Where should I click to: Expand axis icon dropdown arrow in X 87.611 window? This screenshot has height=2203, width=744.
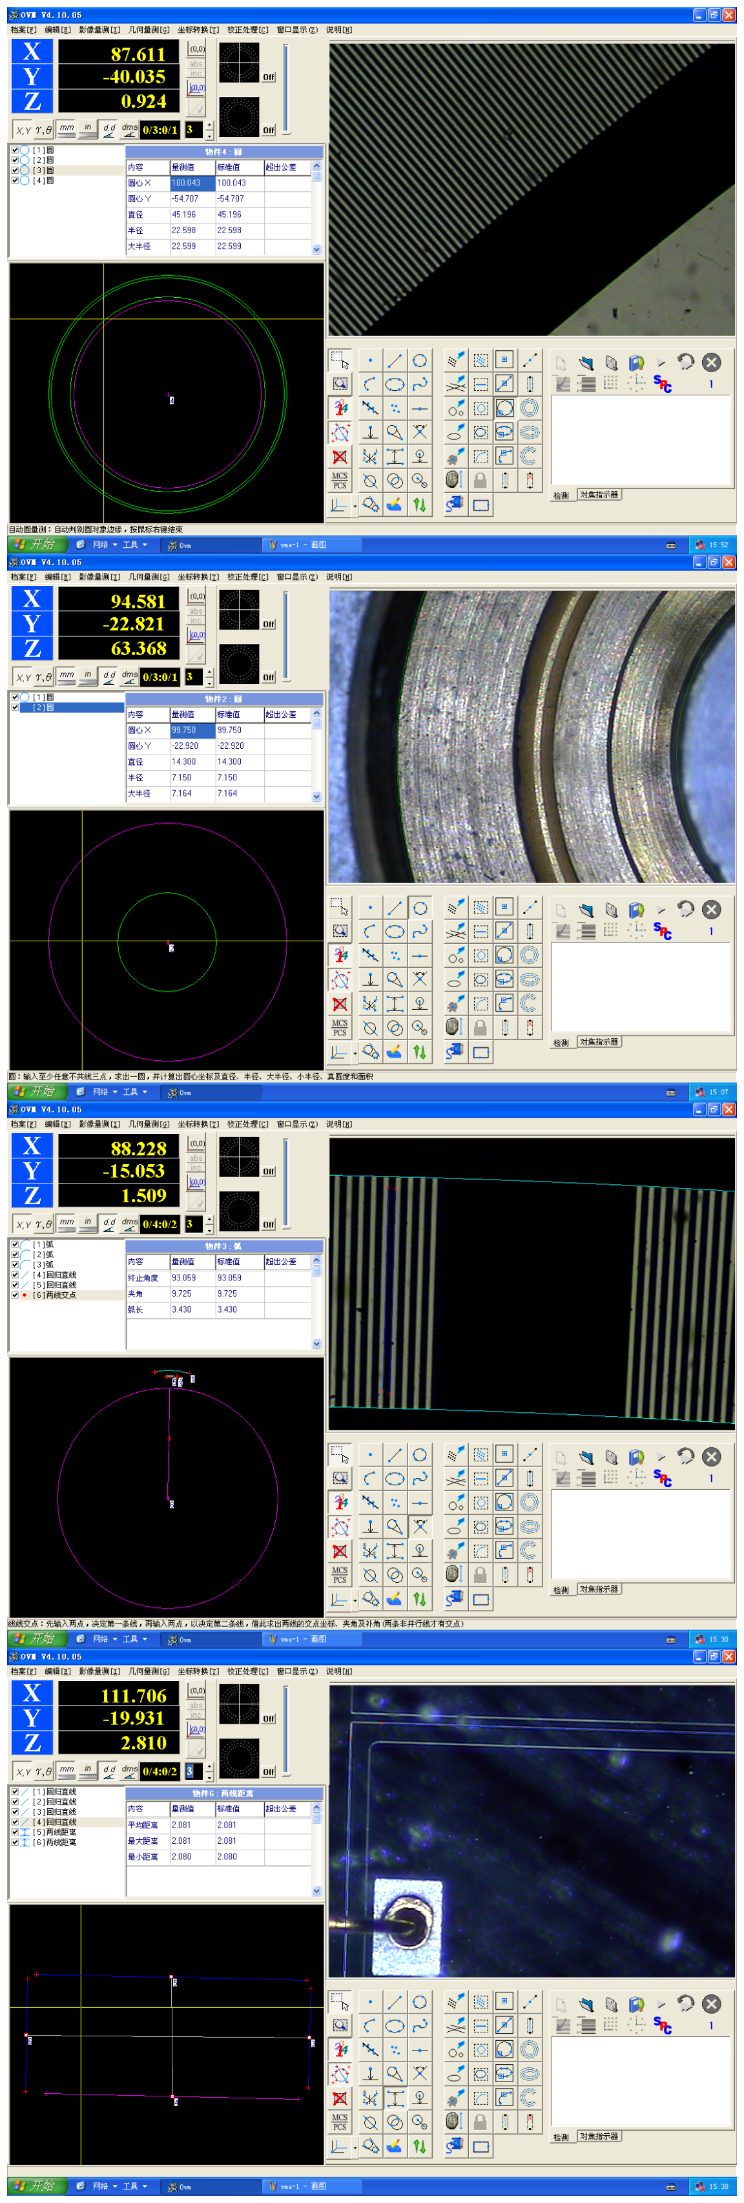[354, 507]
